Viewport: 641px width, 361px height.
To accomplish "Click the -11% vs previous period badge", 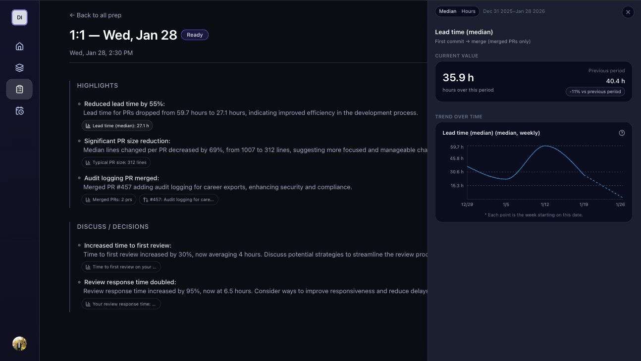I will coord(595,92).
